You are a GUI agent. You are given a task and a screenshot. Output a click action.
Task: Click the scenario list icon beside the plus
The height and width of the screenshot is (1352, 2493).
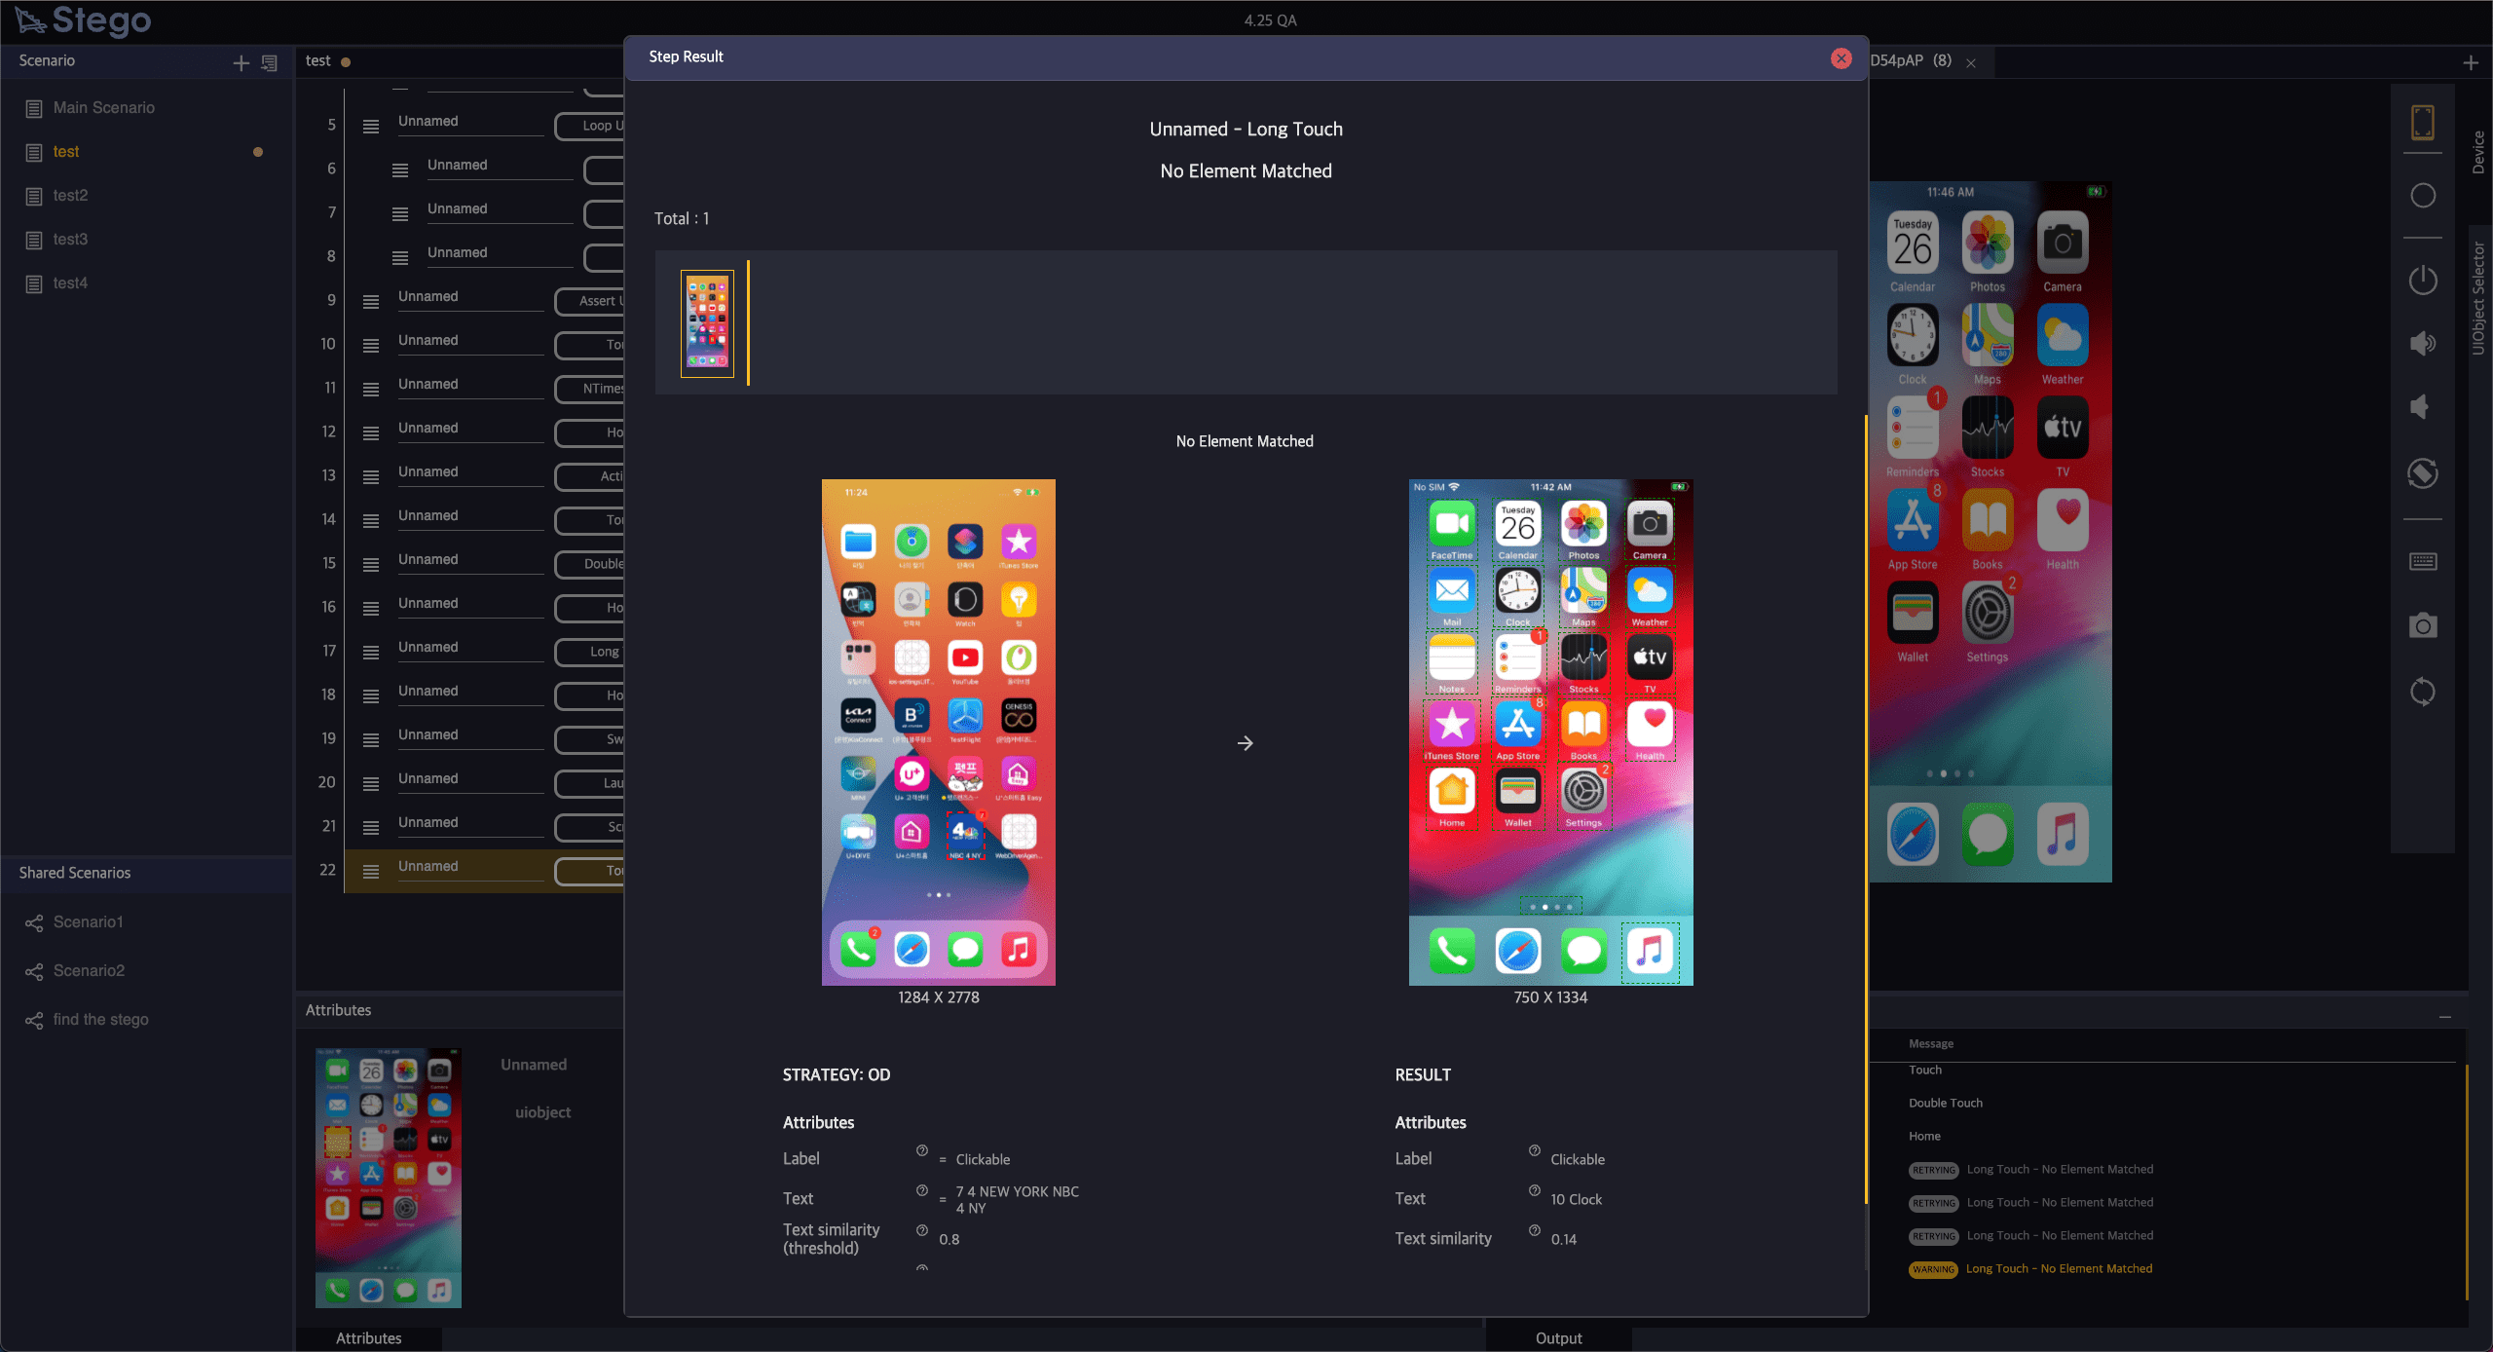click(x=270, y=63)
